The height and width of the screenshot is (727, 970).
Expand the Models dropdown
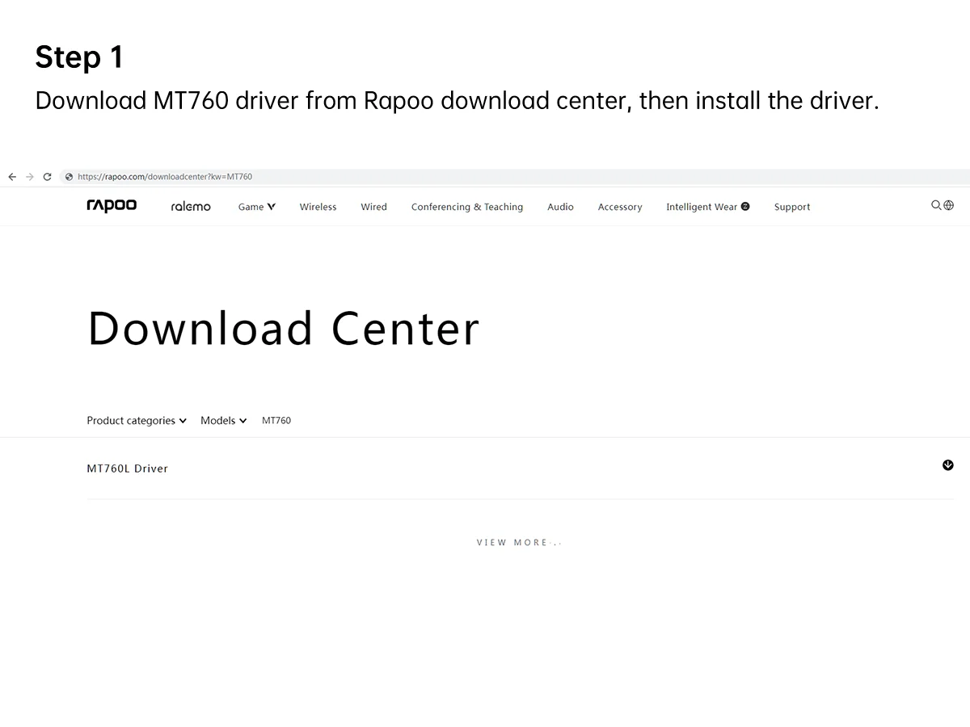[x=224, y=421]
